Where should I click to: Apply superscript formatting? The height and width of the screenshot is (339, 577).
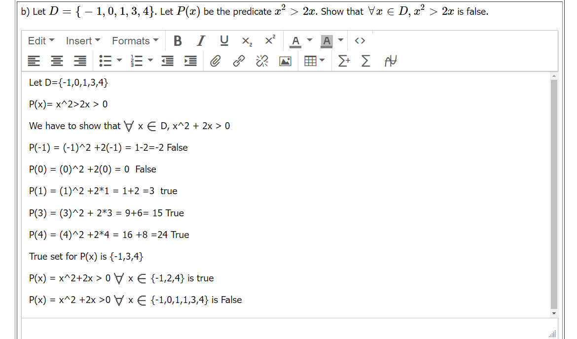click(269, 41)
